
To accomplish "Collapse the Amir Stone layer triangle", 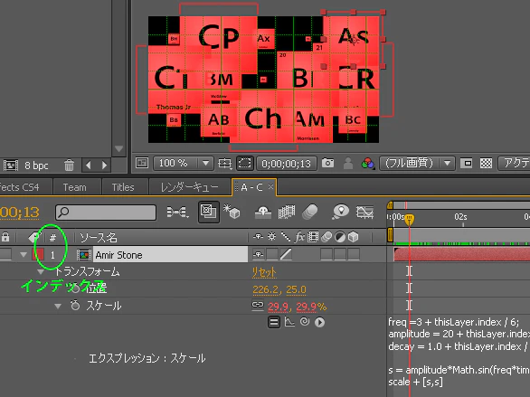I will coord(24,255).
